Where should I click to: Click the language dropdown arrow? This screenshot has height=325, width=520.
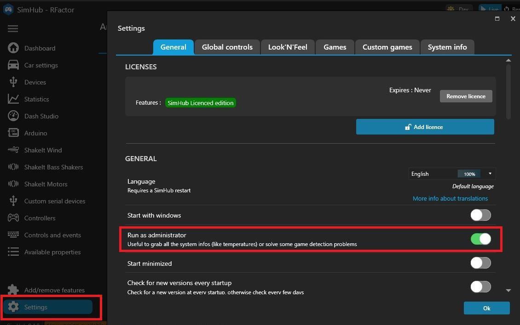[x=490, y=174]
